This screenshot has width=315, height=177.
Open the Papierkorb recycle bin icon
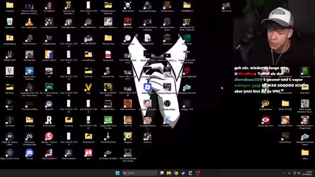(10, 22)
